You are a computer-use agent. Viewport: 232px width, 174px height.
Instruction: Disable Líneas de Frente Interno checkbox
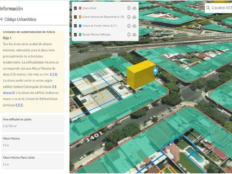[x=75, y=26]
